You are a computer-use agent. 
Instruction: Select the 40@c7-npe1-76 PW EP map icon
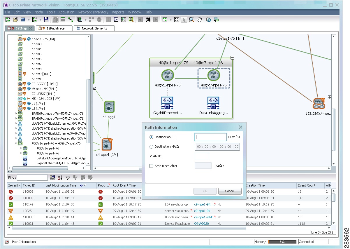pos(214,75)
